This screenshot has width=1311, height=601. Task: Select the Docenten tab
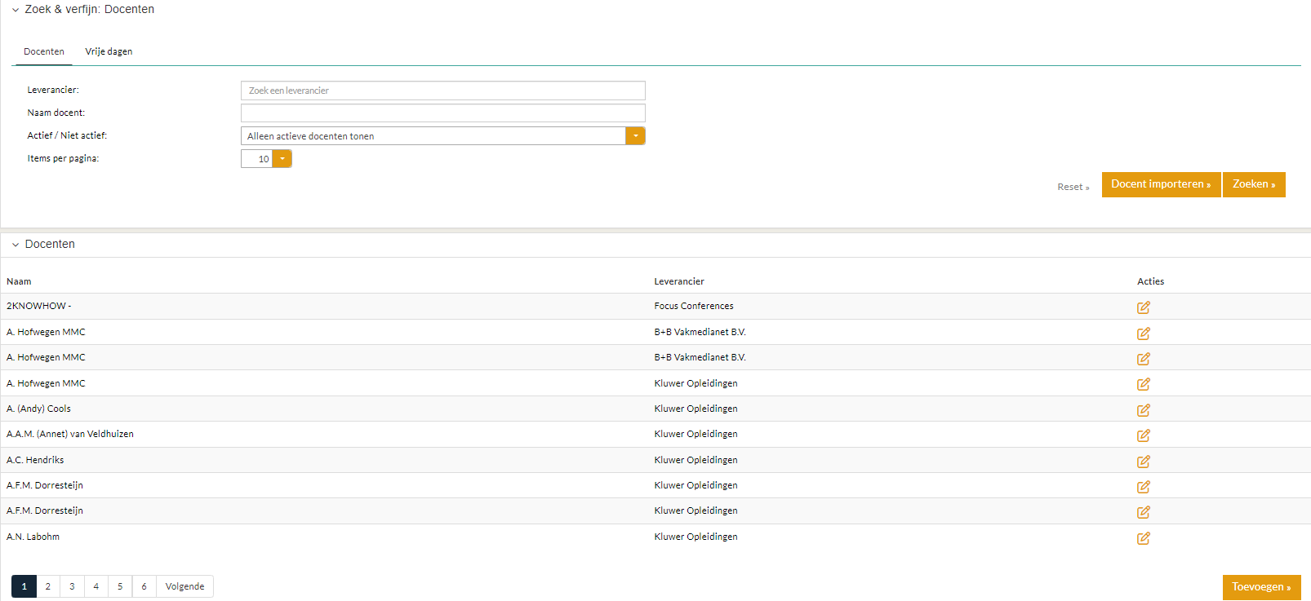pos(44,51)
